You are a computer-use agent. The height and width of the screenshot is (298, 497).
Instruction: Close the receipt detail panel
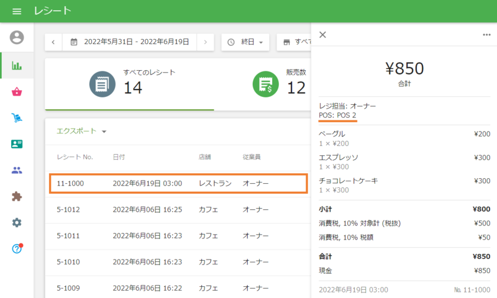(x=322, y=35)
